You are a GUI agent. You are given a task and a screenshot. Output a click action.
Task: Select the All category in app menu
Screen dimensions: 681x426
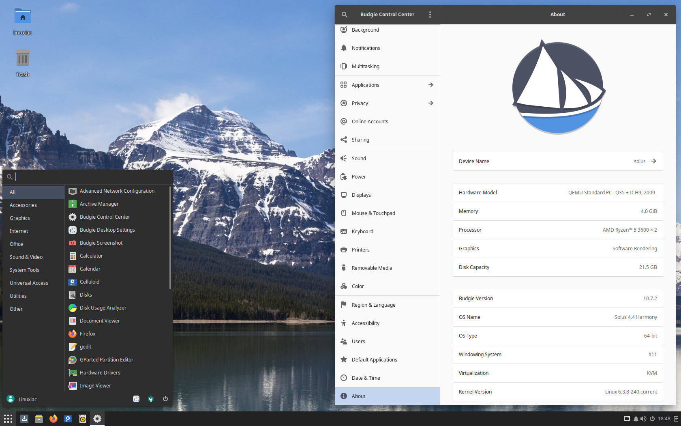(34, 192)
